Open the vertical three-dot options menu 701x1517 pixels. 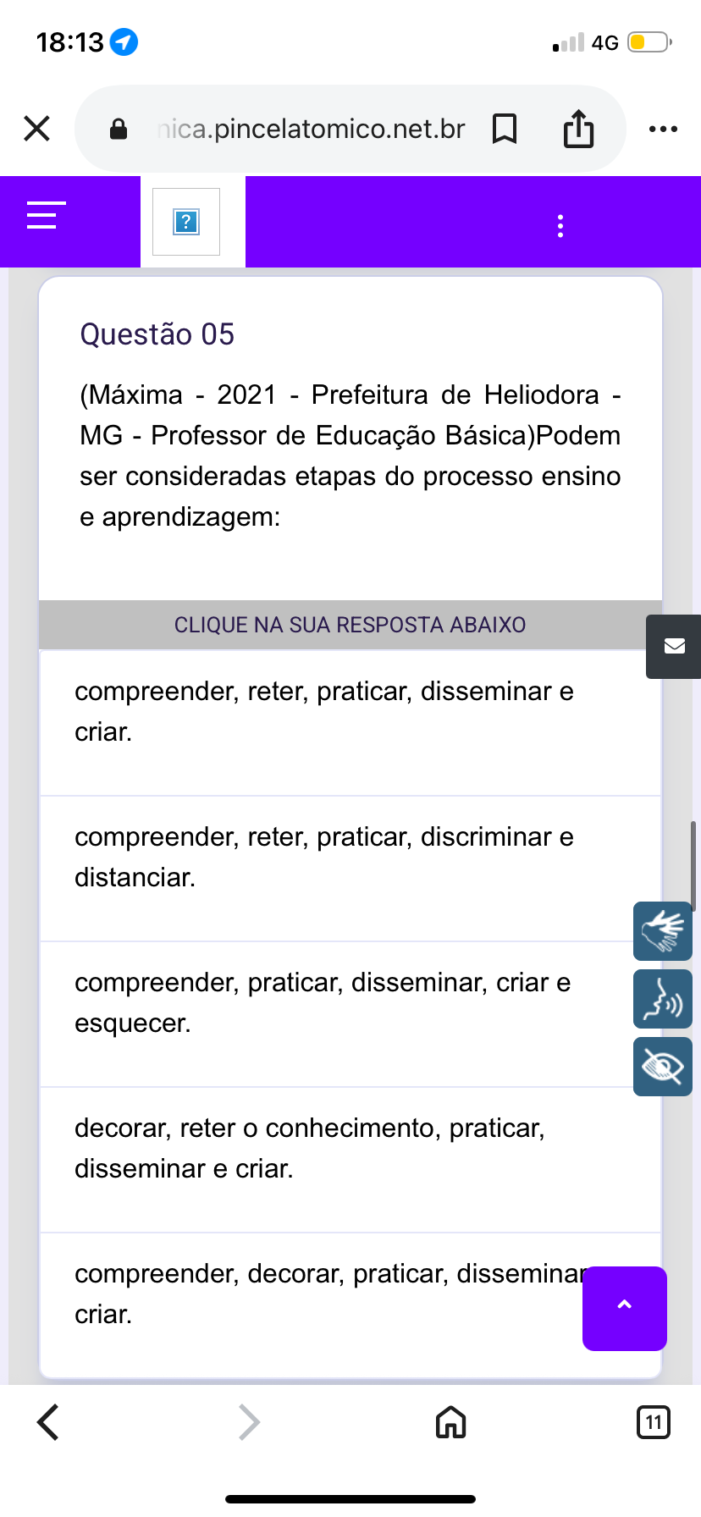[x=560, y=226]
